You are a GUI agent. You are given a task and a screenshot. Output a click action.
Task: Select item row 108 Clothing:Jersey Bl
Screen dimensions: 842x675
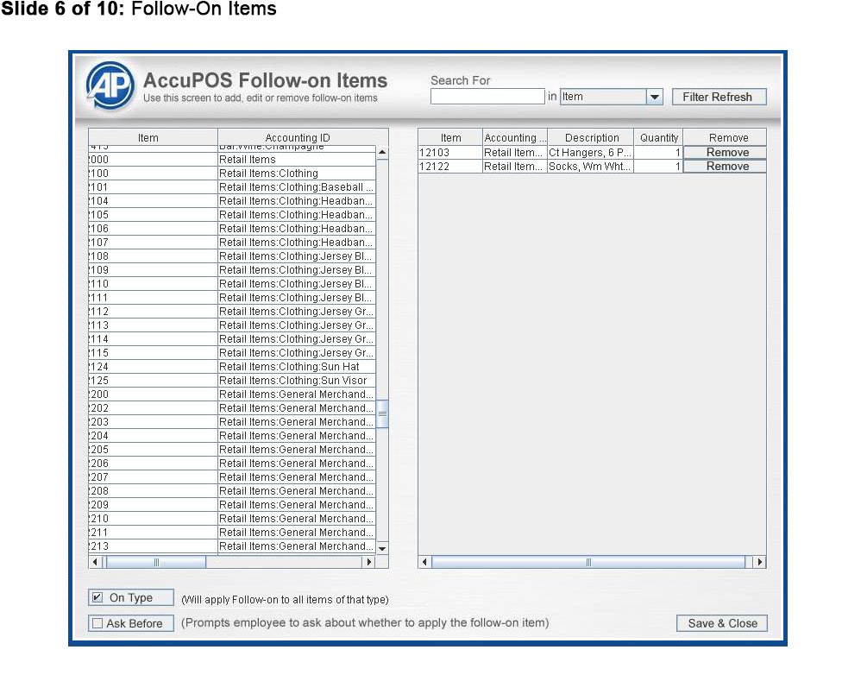232,256
